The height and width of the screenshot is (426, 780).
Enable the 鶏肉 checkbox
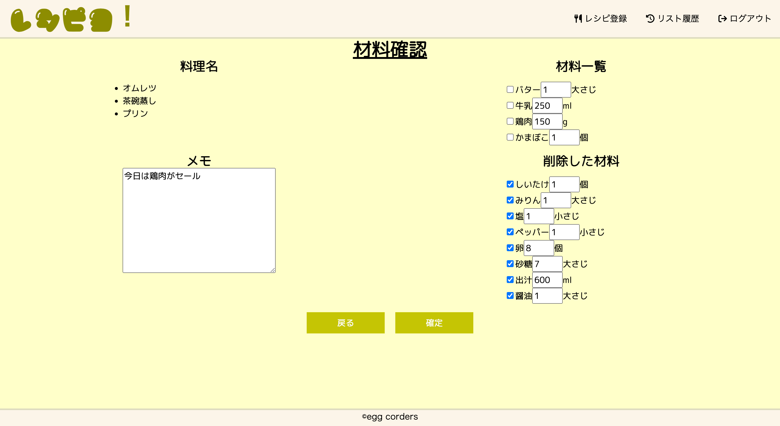[510, 121]
